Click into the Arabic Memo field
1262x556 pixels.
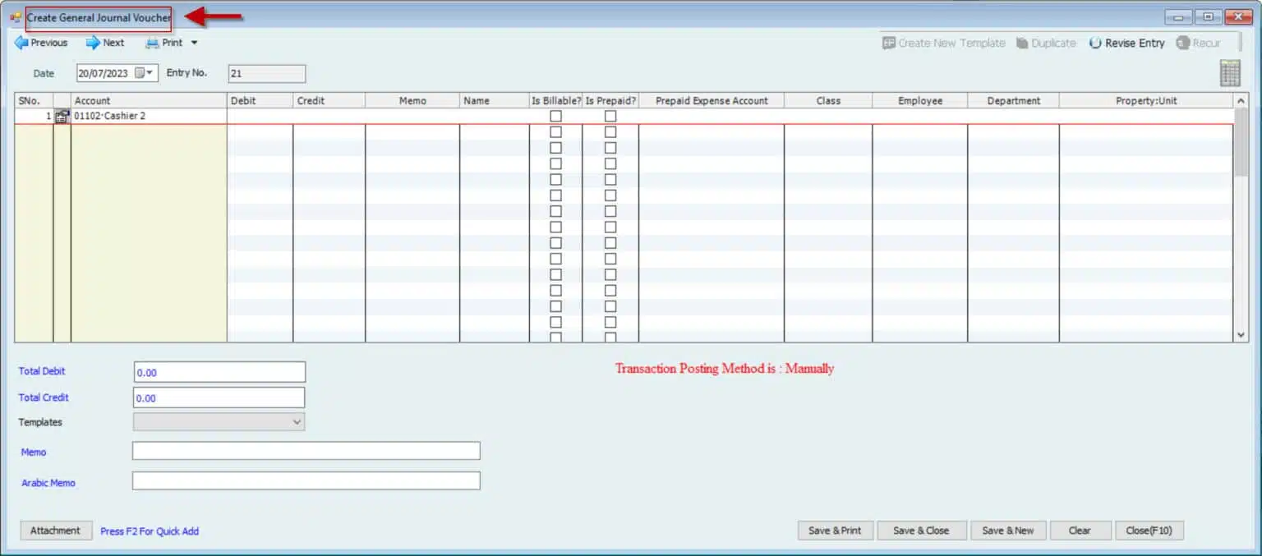point(306,481)
